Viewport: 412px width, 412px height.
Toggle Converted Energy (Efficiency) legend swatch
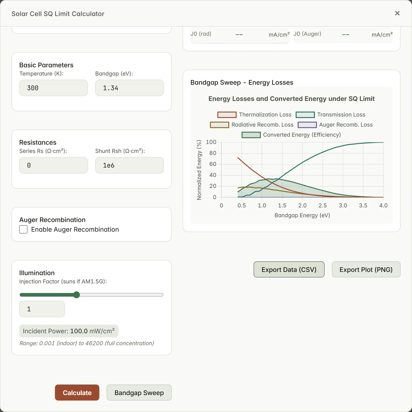click(x=251, y=135)
